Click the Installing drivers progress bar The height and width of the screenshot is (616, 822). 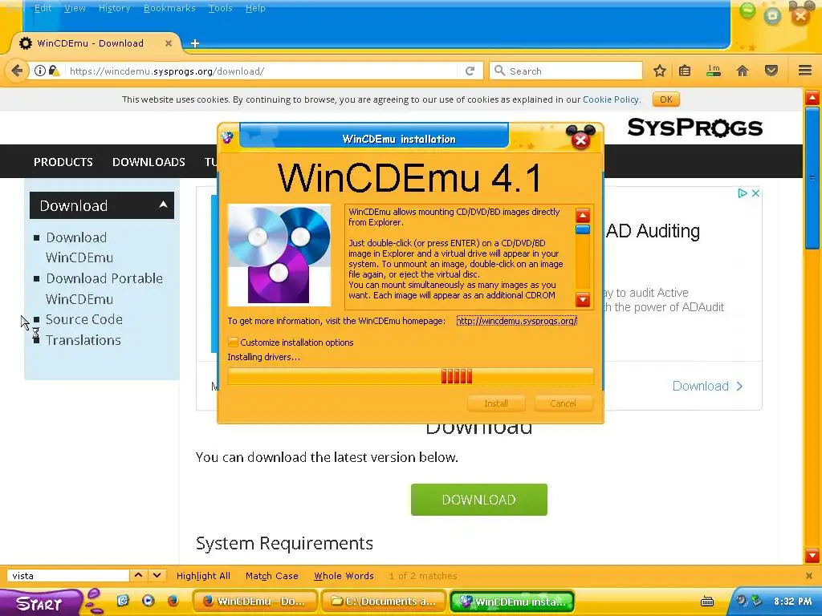410,376
